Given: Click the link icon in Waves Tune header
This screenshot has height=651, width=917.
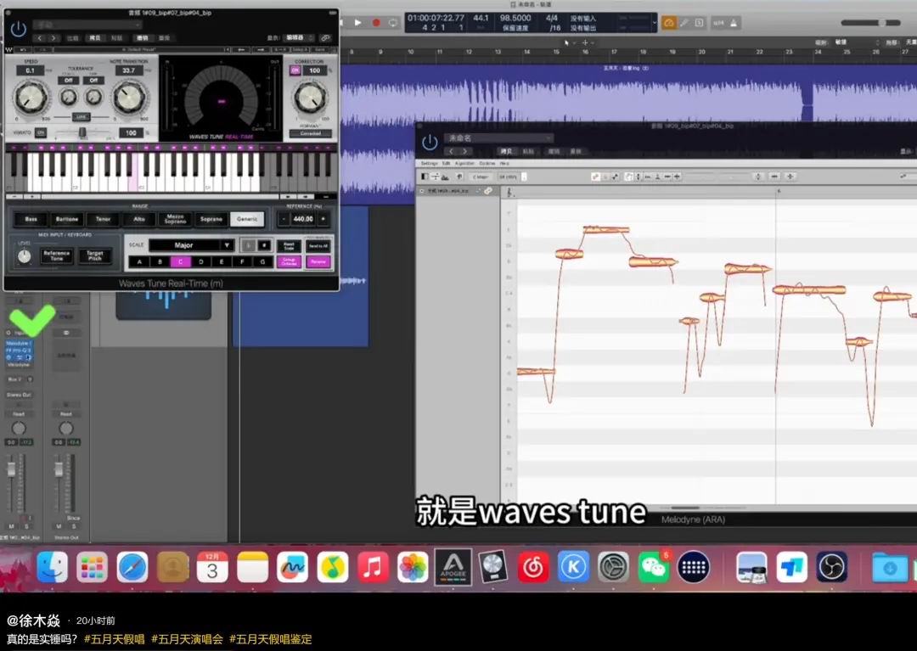Looking at the screenshot, I should [x=325, y=38].
